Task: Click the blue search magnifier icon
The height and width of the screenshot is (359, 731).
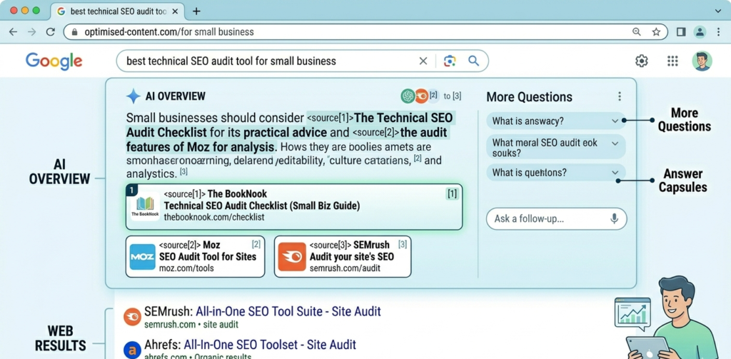Action: [474, 61]
